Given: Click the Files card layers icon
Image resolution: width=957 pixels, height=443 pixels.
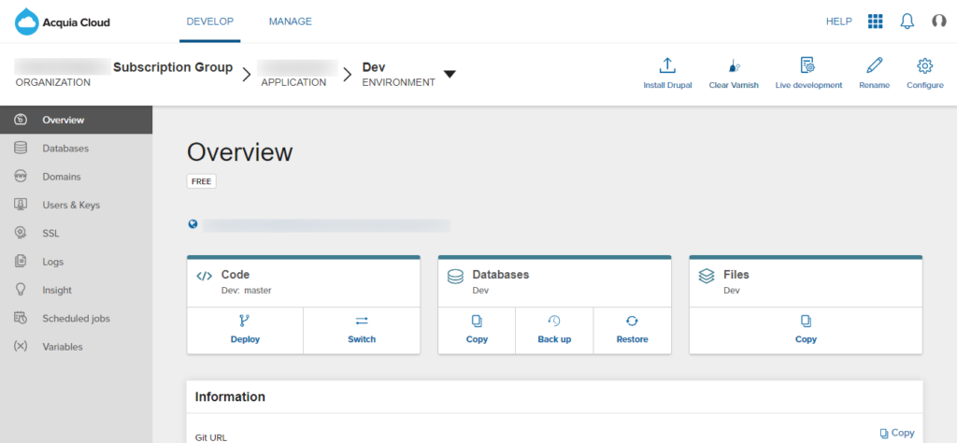Looking at the screenshot, I should coord(707,276).
